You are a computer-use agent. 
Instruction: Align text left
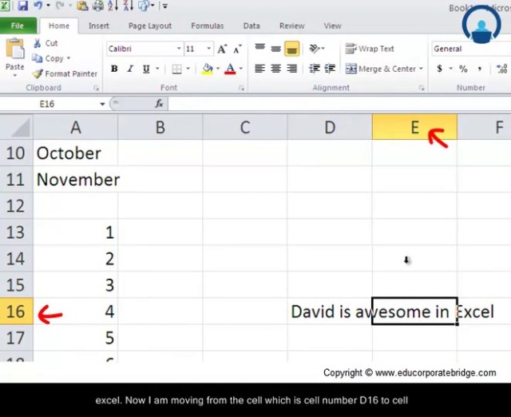pyautogui.click(x=259, y=69)
